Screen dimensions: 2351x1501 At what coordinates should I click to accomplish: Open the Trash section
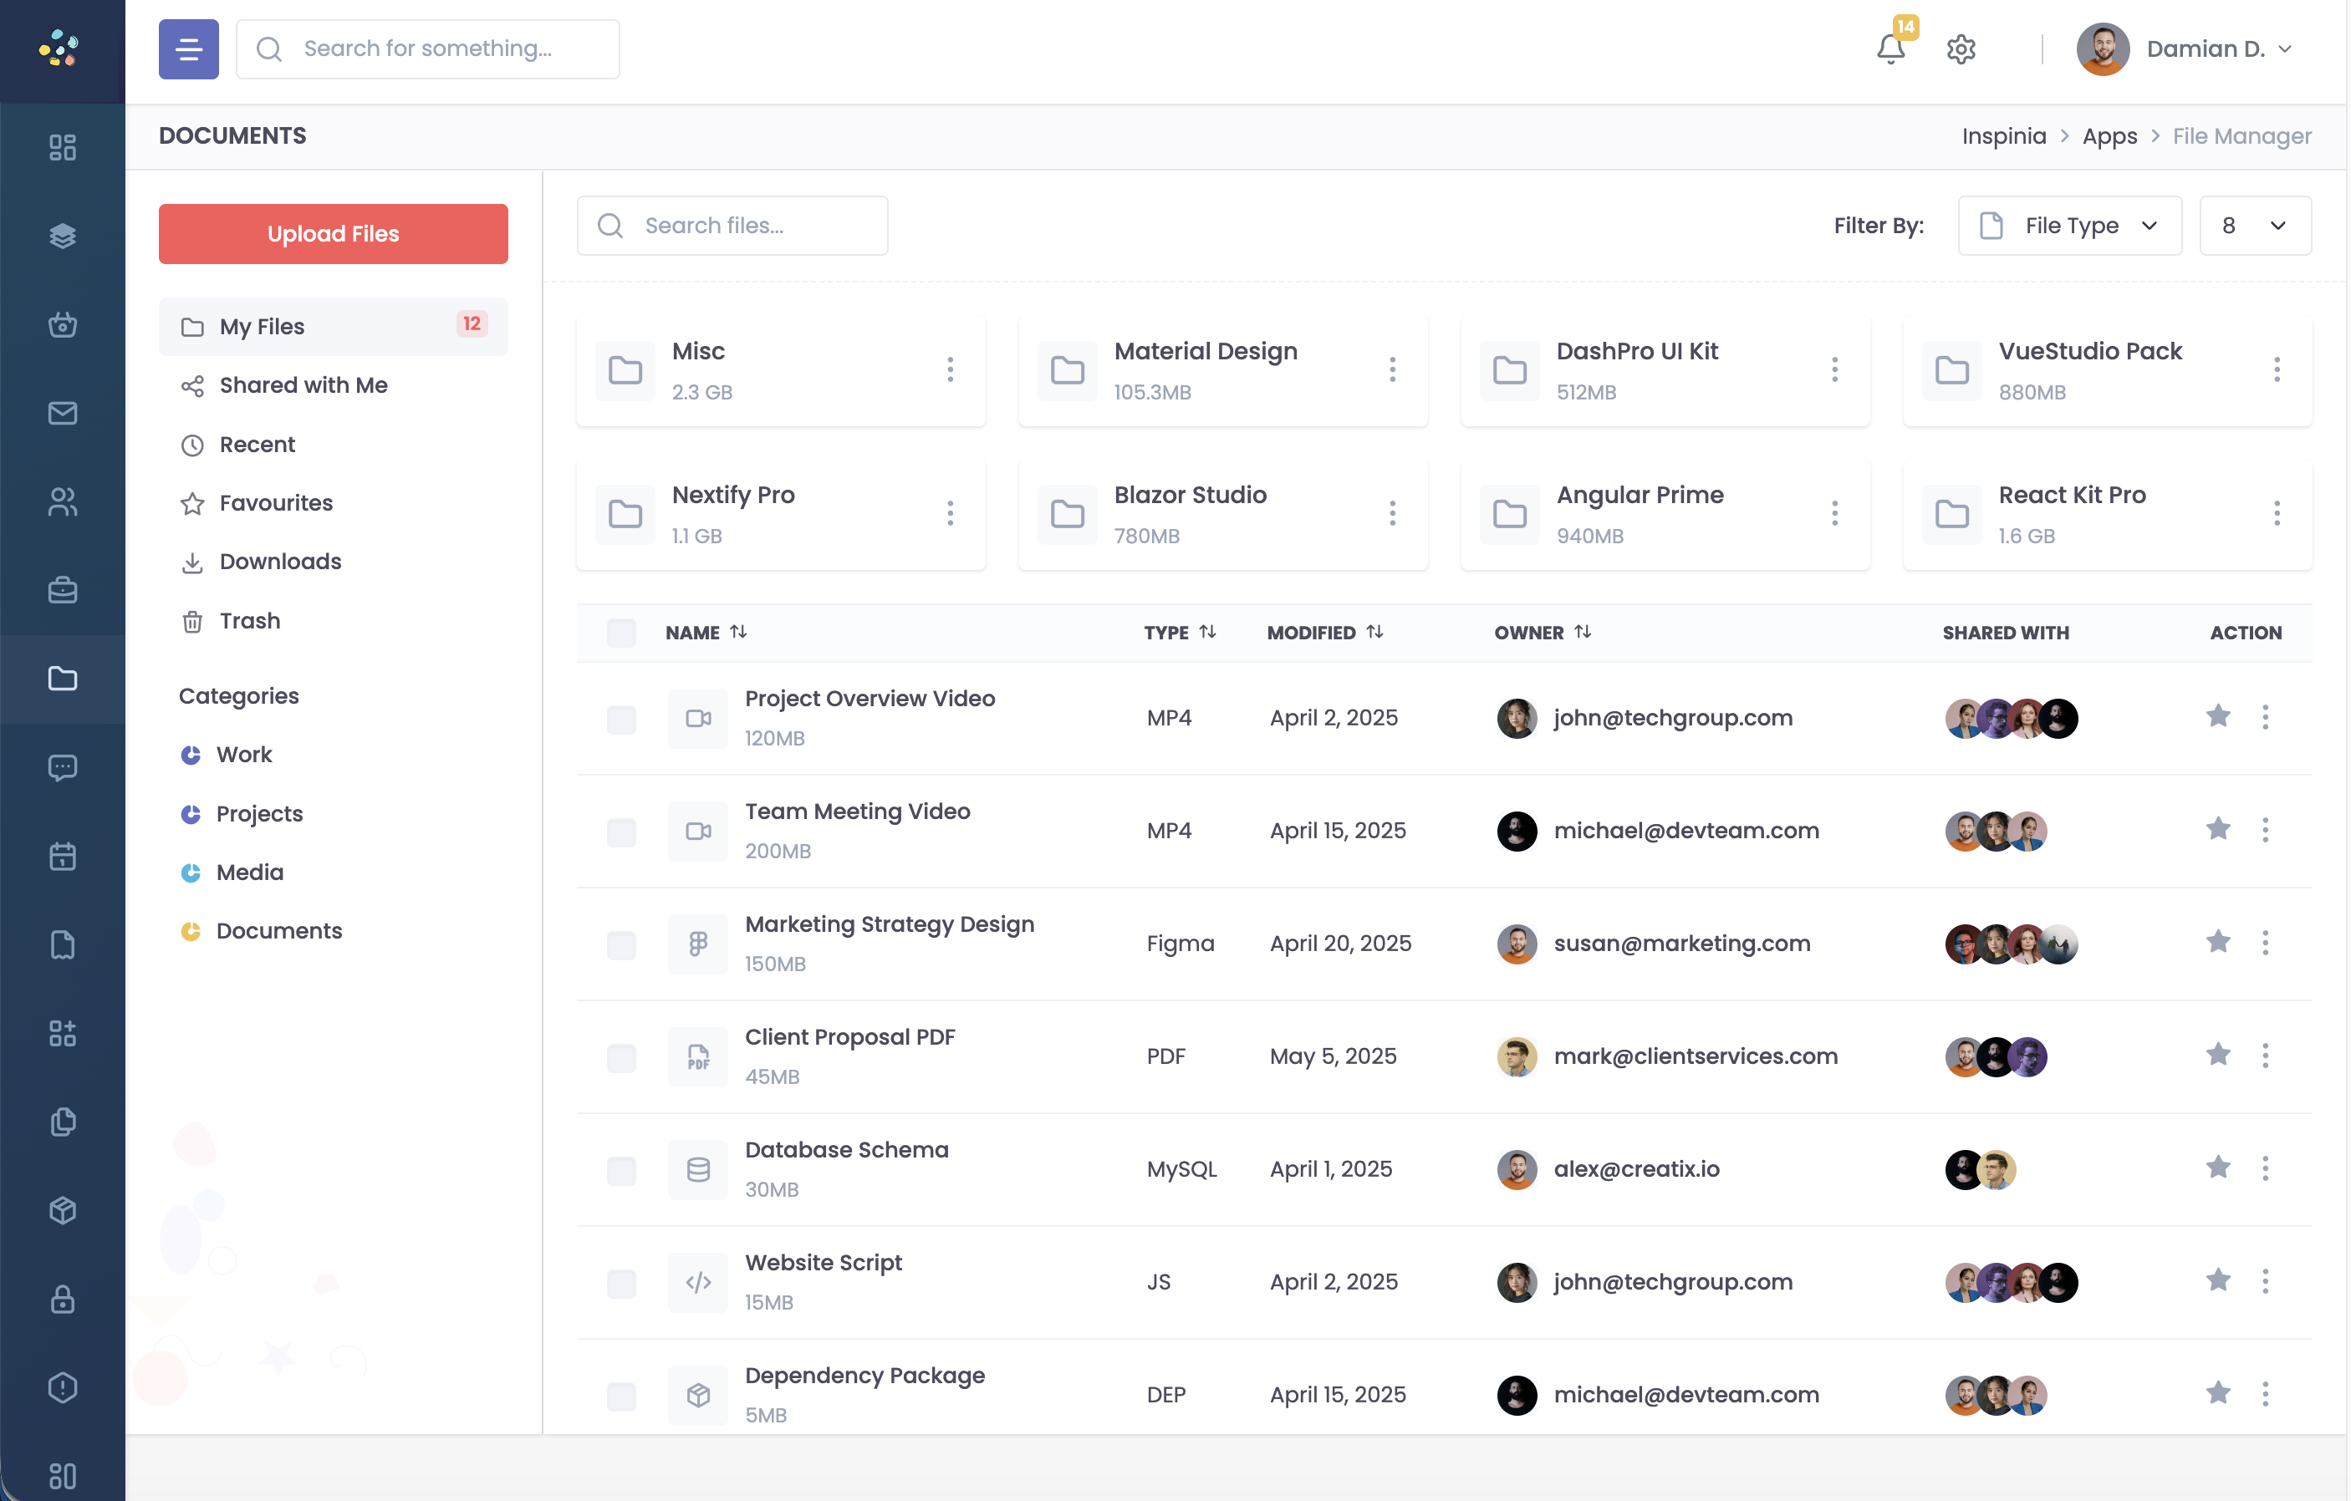click(x=250, y=621)
